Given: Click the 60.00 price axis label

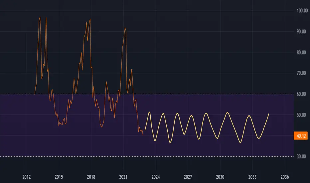Looking at the screenshot, I should coord(301,94).
